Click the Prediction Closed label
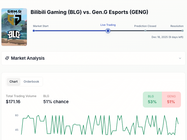 click(x=145, y=26)
